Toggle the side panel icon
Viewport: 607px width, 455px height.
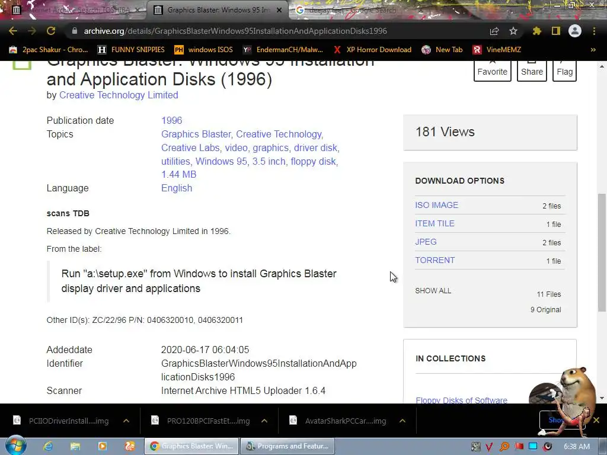pos(556,31)
